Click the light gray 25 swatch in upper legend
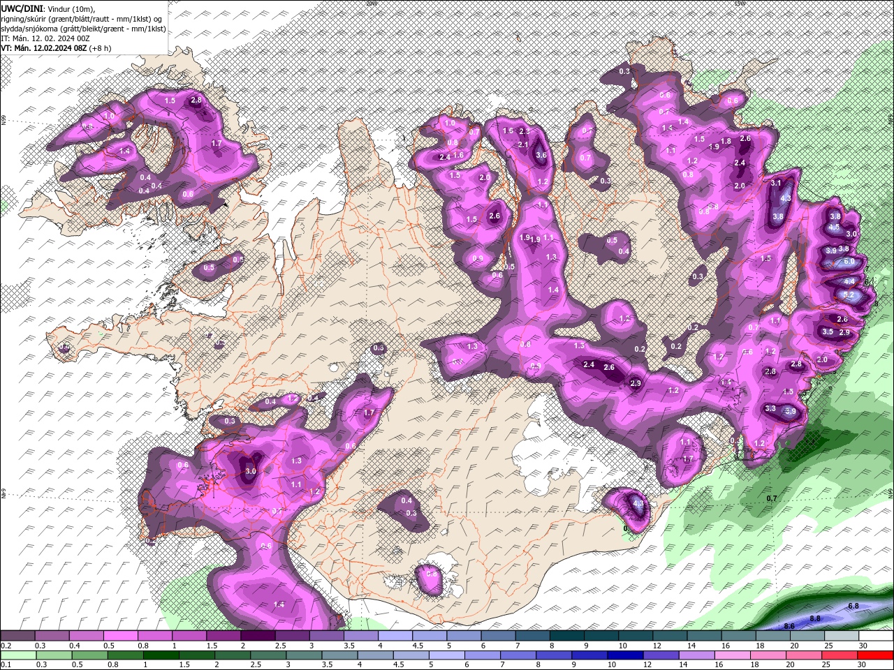The height and width of the screenshot is (670, 894). click(841, 636)
